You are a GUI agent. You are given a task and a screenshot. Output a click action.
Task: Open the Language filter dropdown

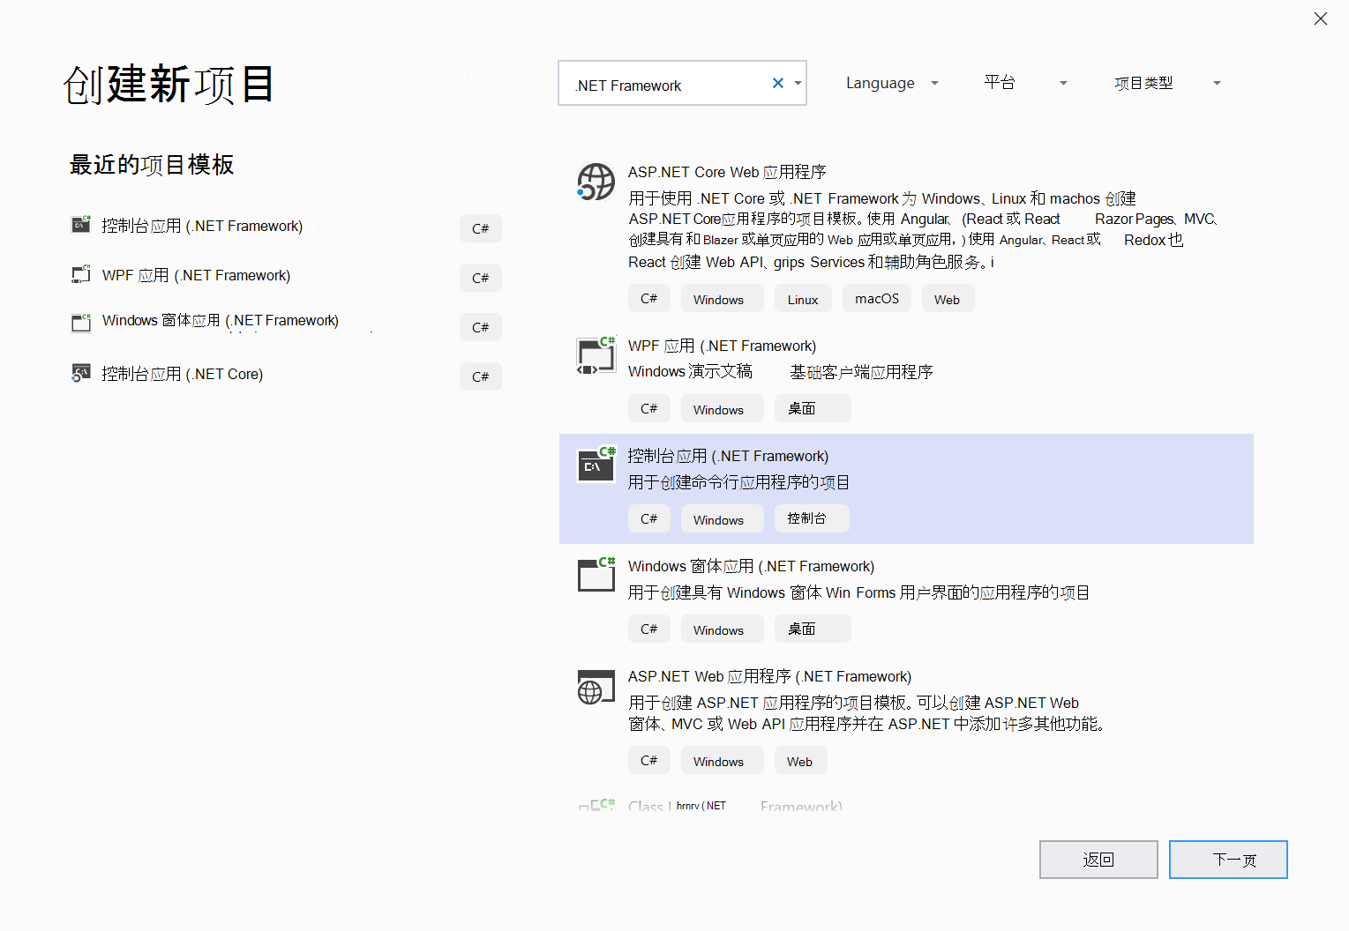(892, 83)
